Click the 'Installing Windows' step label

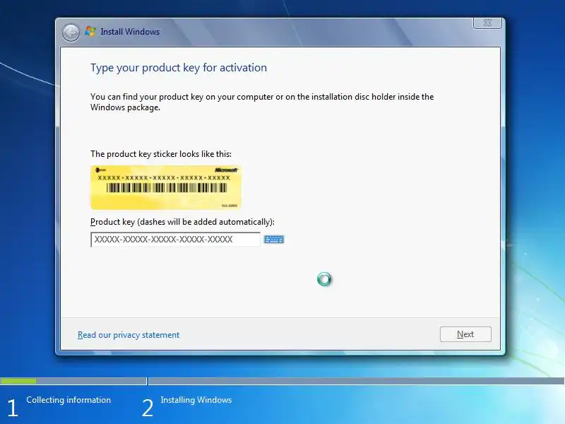point(196,400)
